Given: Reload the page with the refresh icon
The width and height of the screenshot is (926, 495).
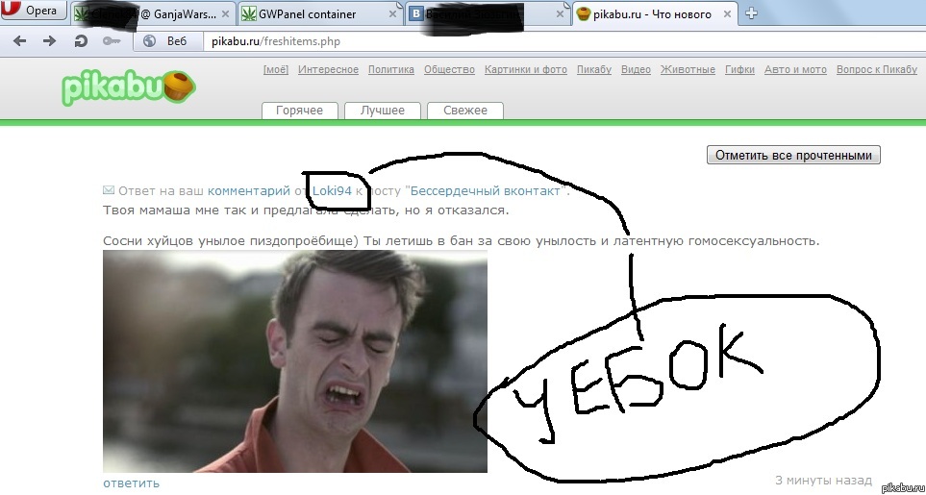Looking at the screenshot, I should (x=81, y=40).
